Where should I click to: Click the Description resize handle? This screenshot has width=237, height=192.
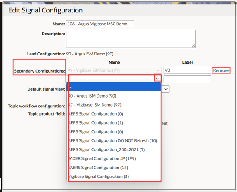(x=193, y=46)
